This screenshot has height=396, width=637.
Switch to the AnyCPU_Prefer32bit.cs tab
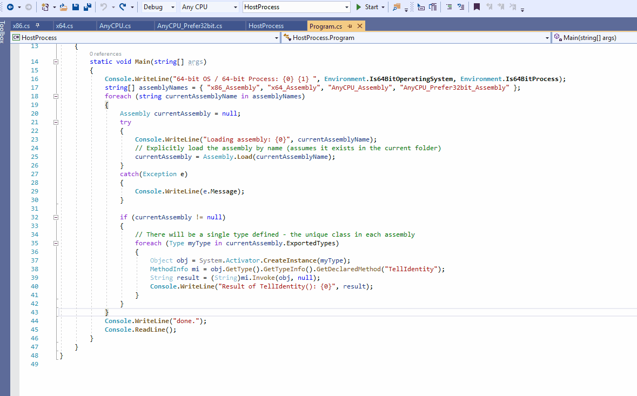(x=189, y=26)
